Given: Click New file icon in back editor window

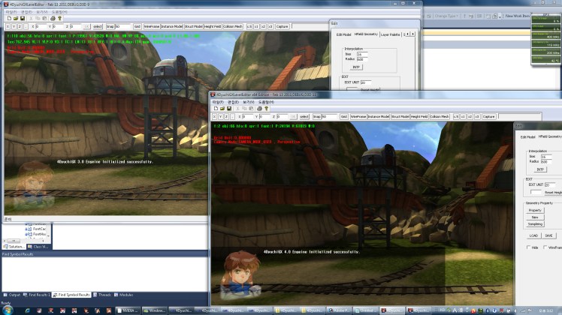Looking at the screenshot, I should [x=9, y=18].
